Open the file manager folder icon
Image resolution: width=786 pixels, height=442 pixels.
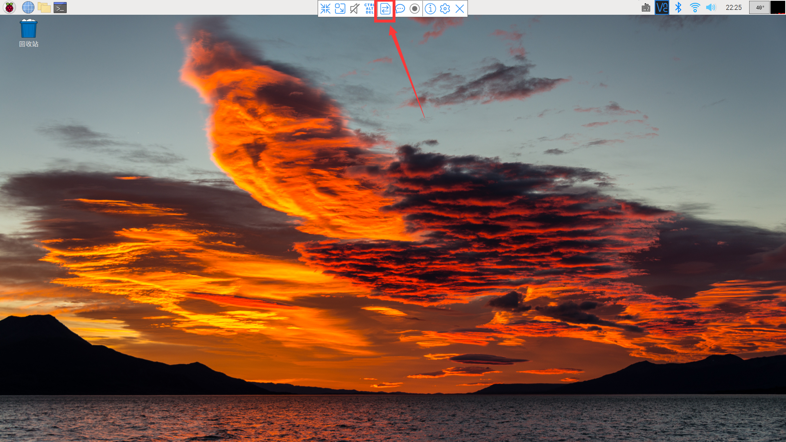(44, 7)
